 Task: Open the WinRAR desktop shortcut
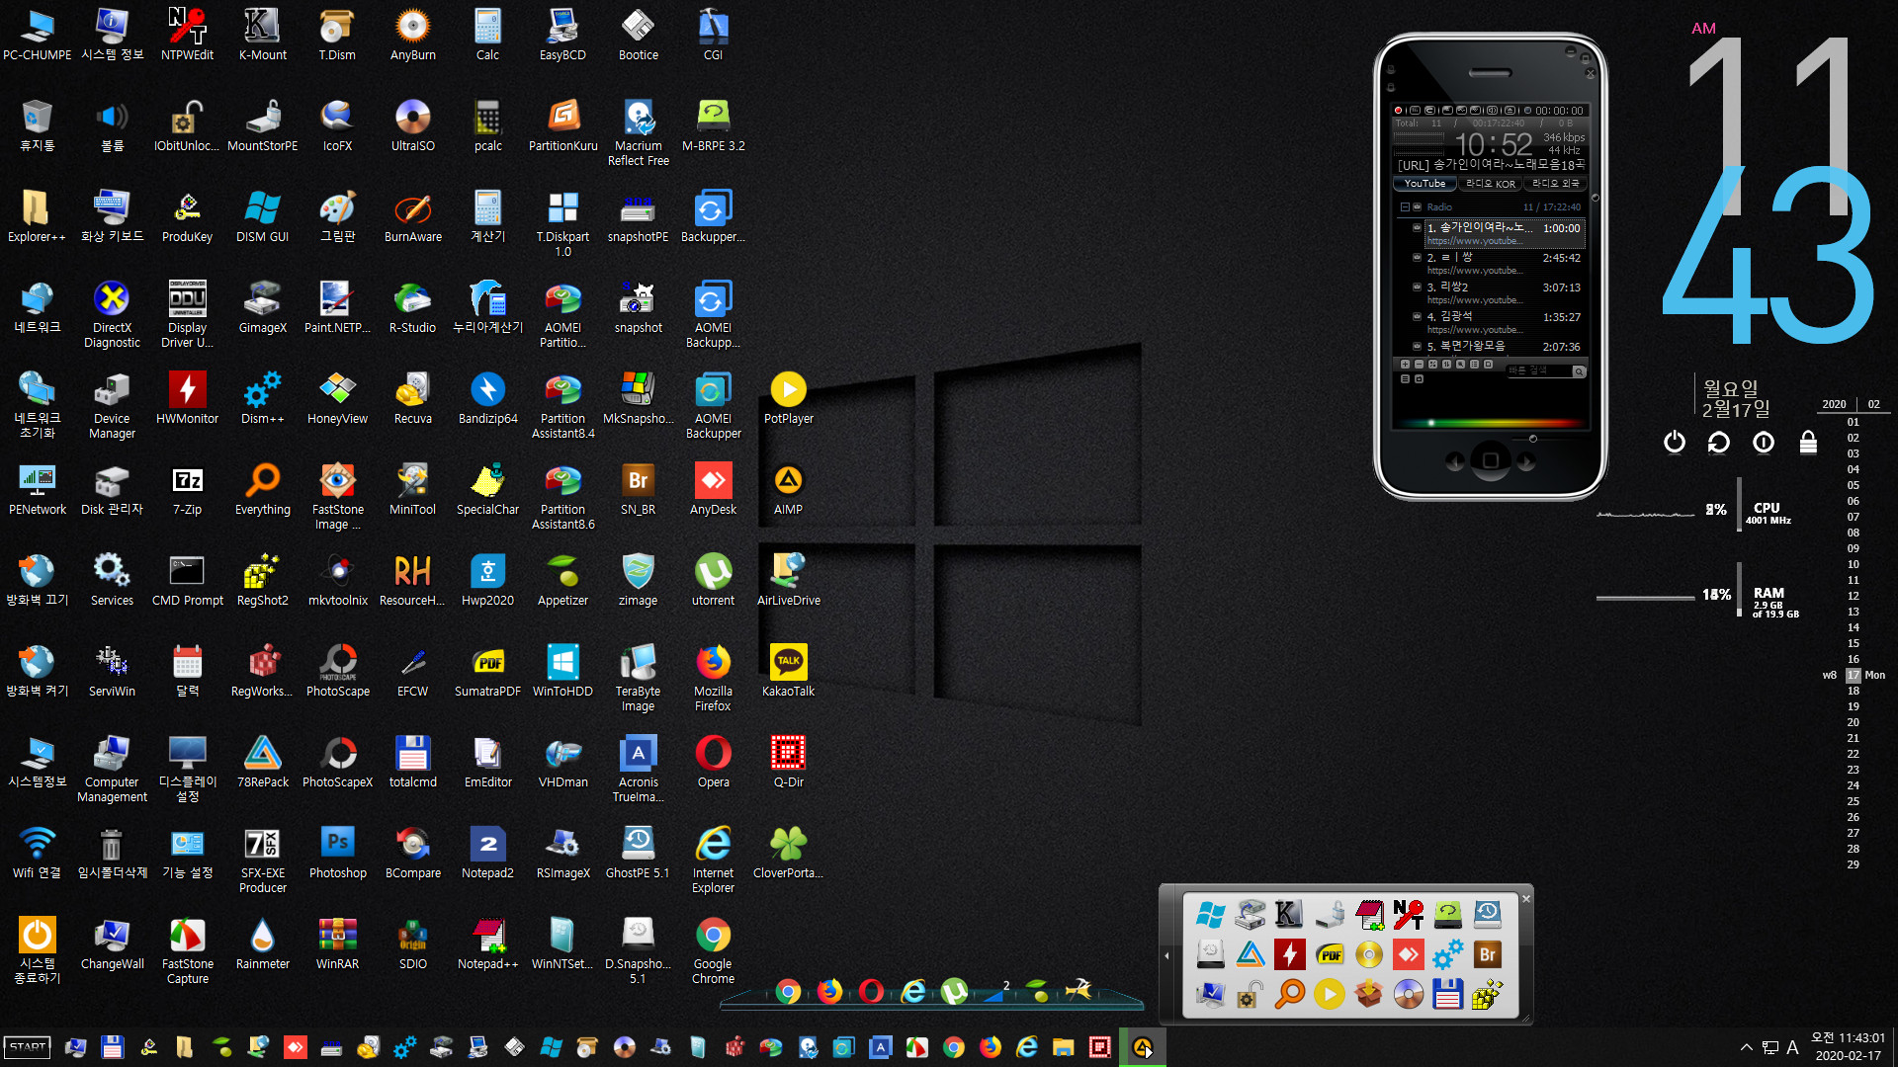[337, 944]
